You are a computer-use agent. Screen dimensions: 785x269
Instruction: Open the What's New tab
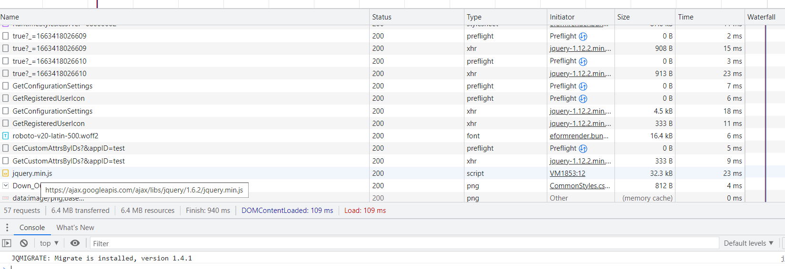tap(75, 228)
